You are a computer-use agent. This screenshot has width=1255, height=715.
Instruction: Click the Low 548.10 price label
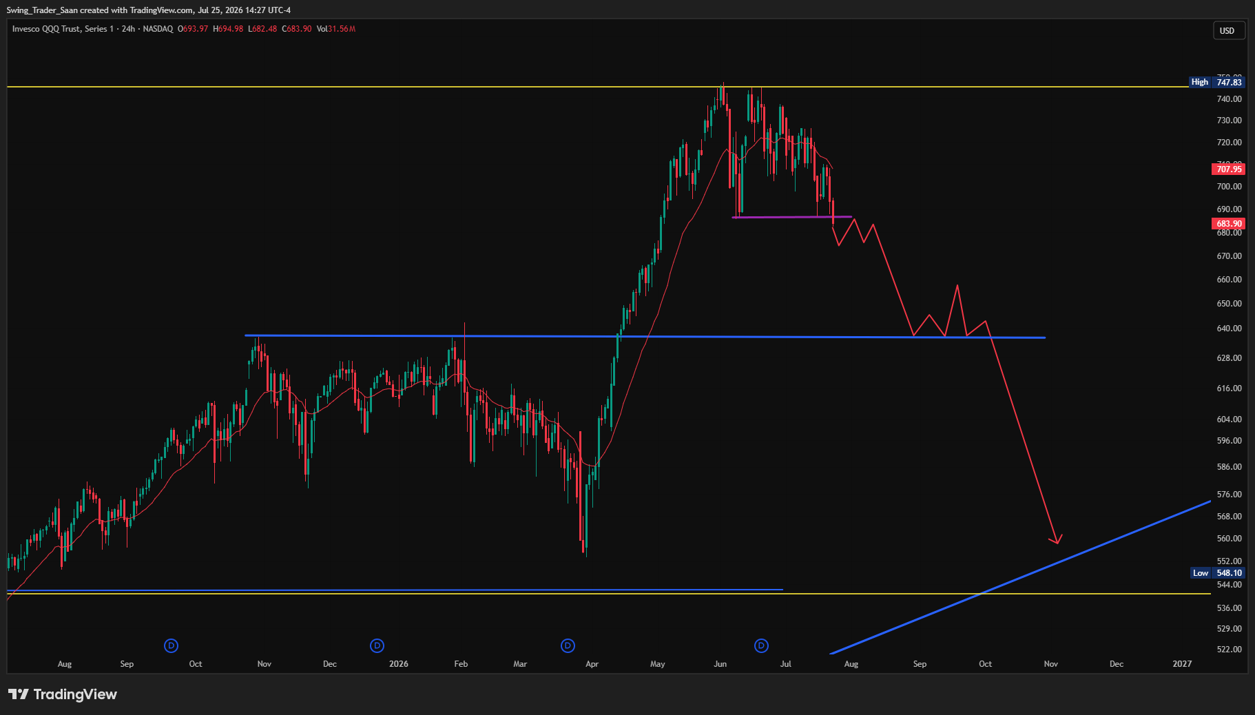(1218, 573)
